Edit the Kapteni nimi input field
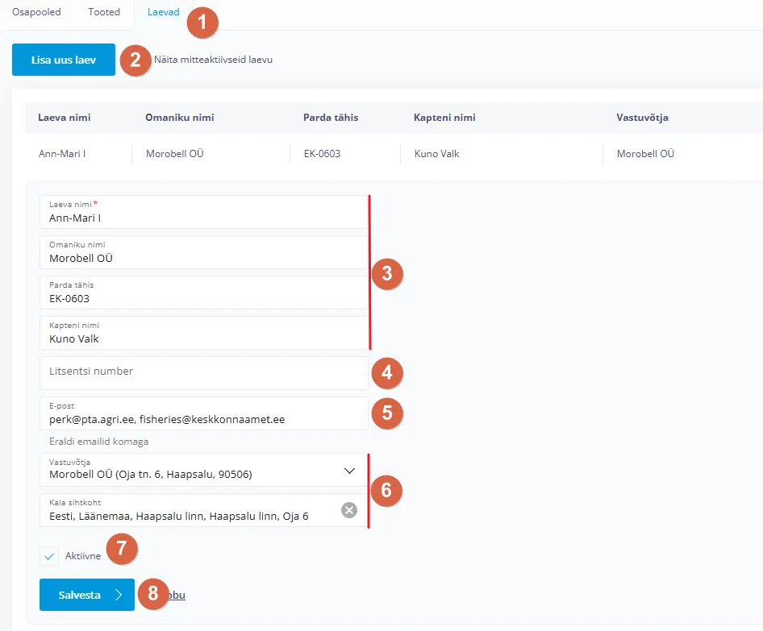763x631 pixels. [x=202, y=338]
